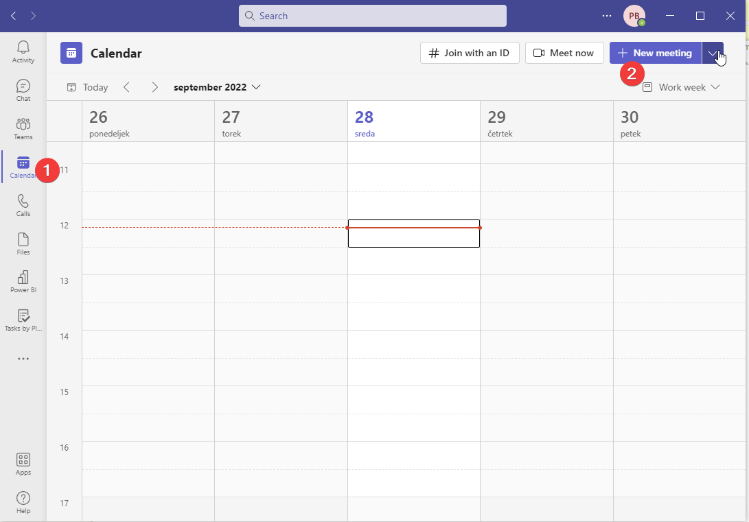
Task: Expand the september 2022 month picker
Action: coord(217,87)
